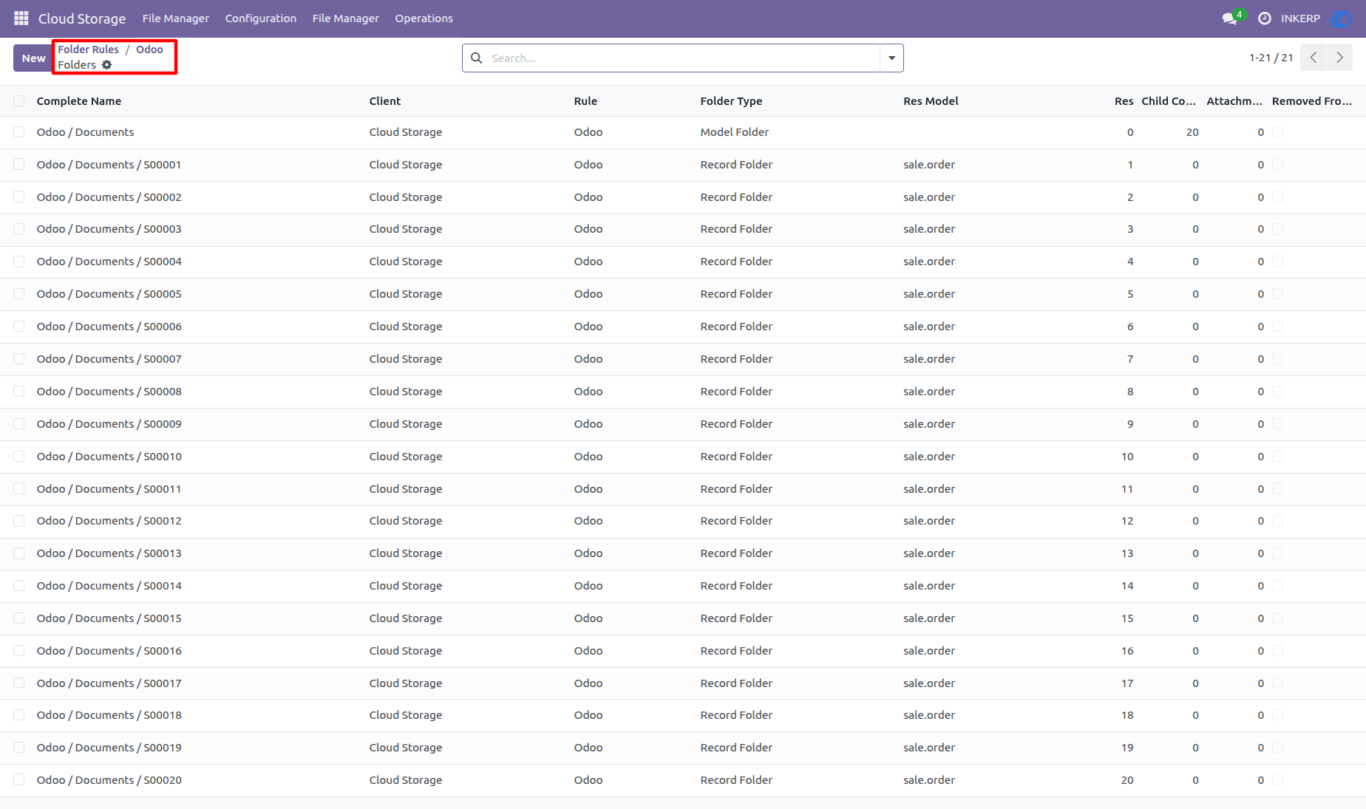Image resolution: width=1366 pixels, height=809 pixels.
Task: Click Cloud Storage client in S00018 row
Action: point(406,715)
